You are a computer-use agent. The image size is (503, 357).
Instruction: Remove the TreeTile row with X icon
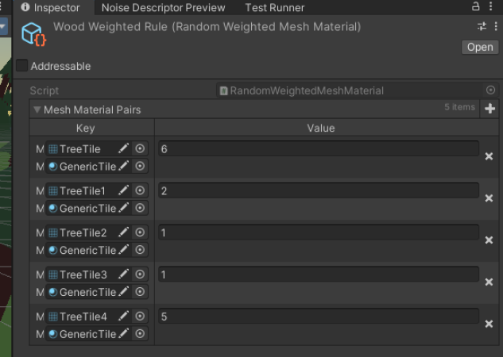click(x=489, y=156)
